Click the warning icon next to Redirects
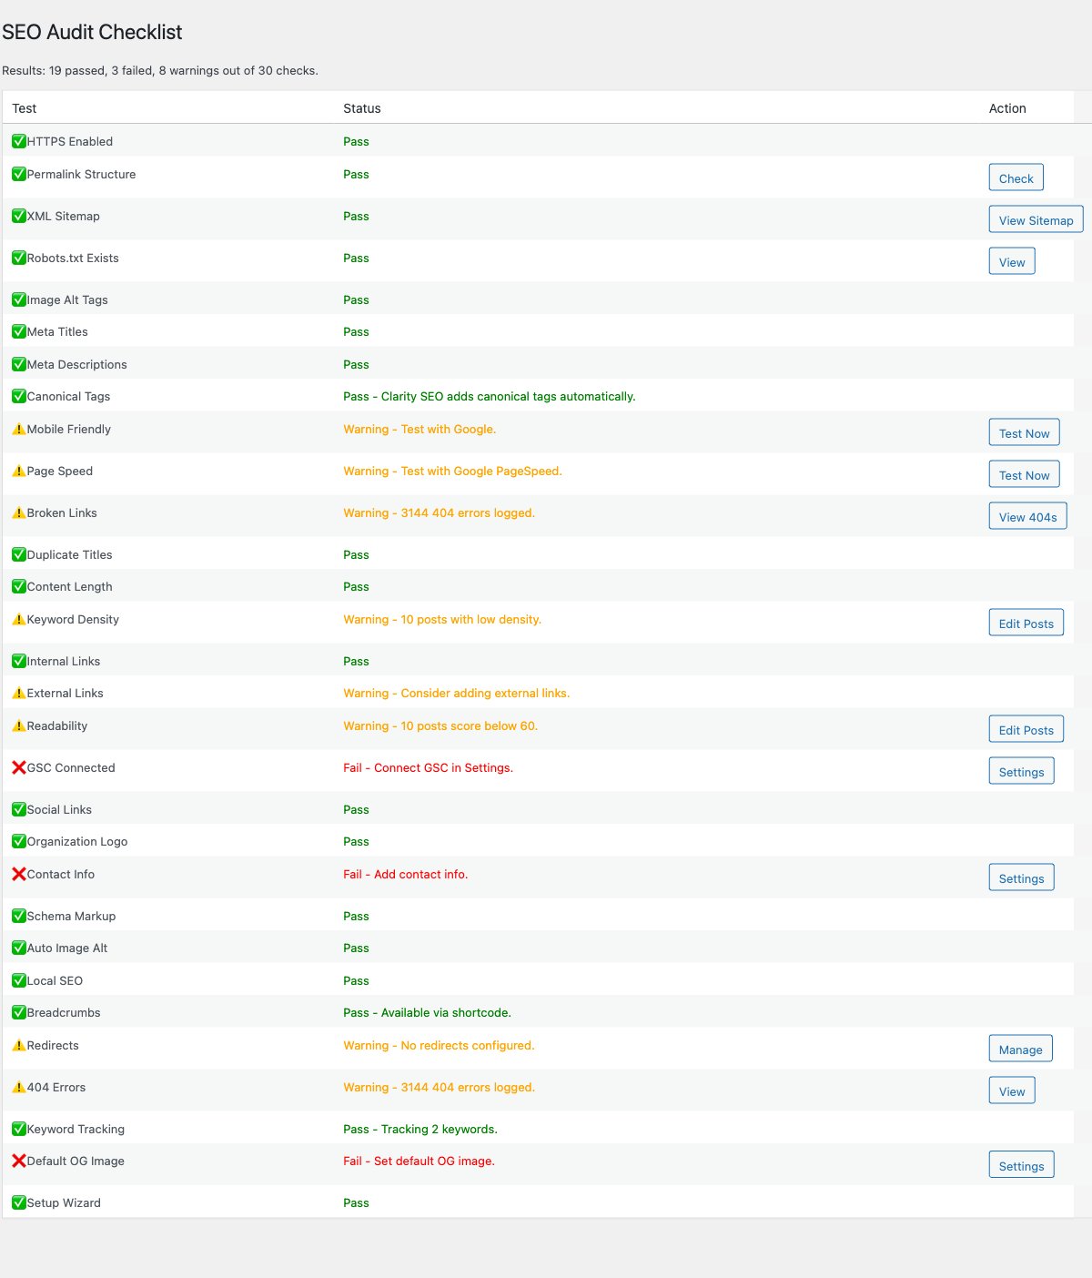The image size is (1092, 1278). pos(19,1045)
